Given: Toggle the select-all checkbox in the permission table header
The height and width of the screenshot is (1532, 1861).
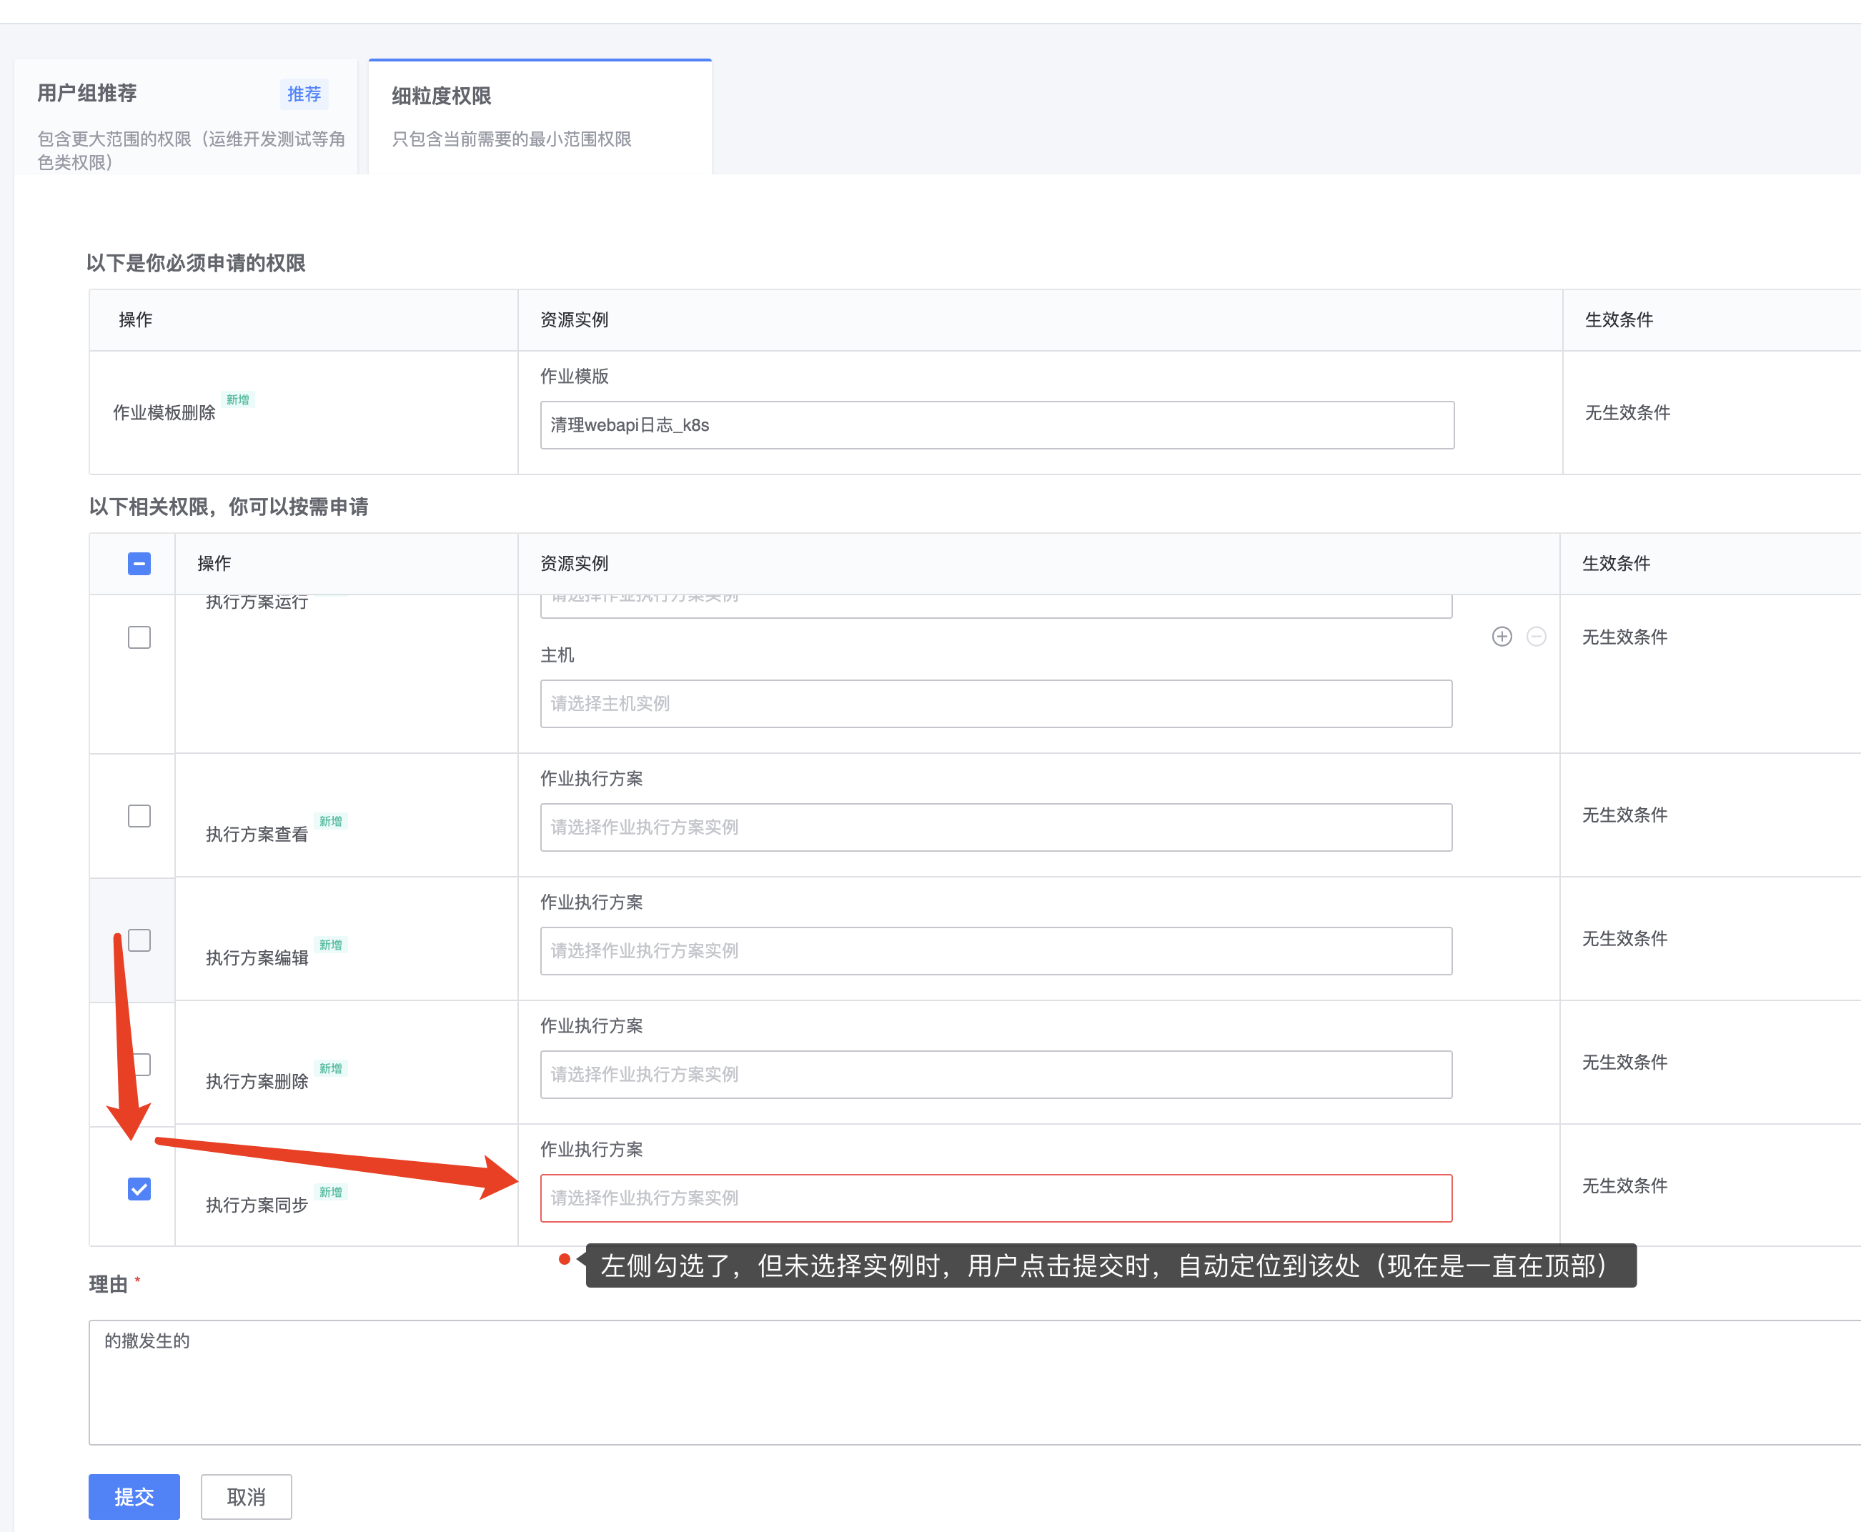Looking at the screenshot, I should (x=139, y=563).
